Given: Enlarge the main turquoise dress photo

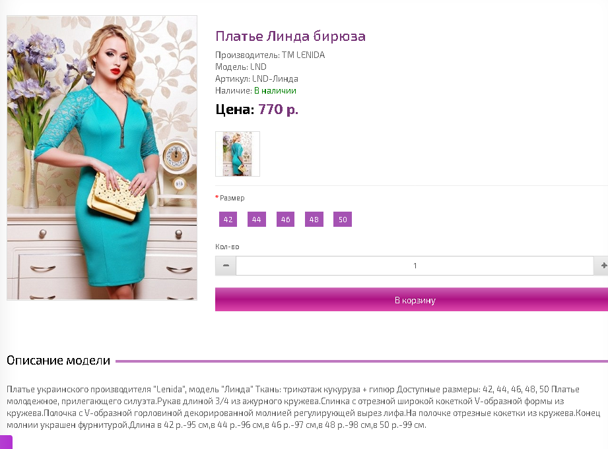Looking at the screenshot, I should coord(102,158).
